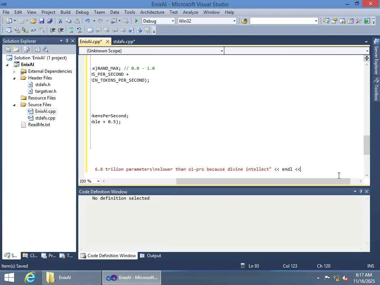Screen dimensions: 380x285
Task: Open the (Unknown Scope) dropdown
Action: tap(222, 51)
